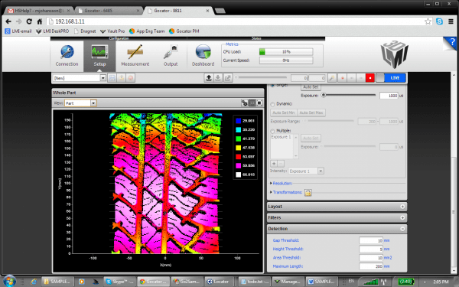Open the Vault Pro bookmark
This screenshot has width=459, height=287.
pos(112,31)
